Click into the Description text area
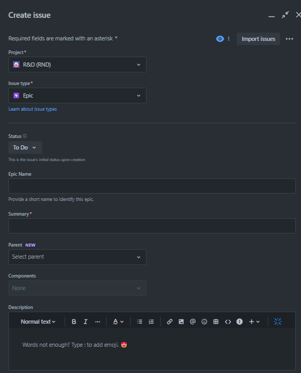The width and height of the screenshot is (301, 373). click(x=152, y=349)
